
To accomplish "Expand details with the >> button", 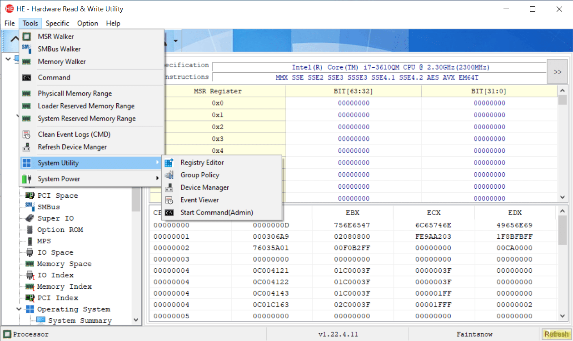I will point(557,71).
